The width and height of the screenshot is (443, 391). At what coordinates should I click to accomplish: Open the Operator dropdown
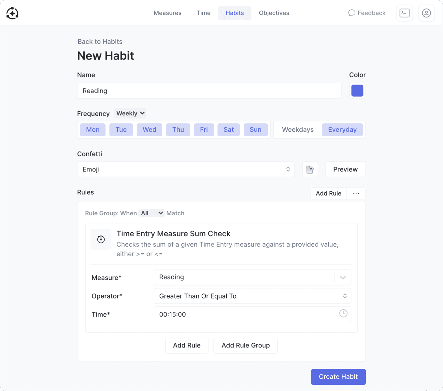[x=252, y=296]
